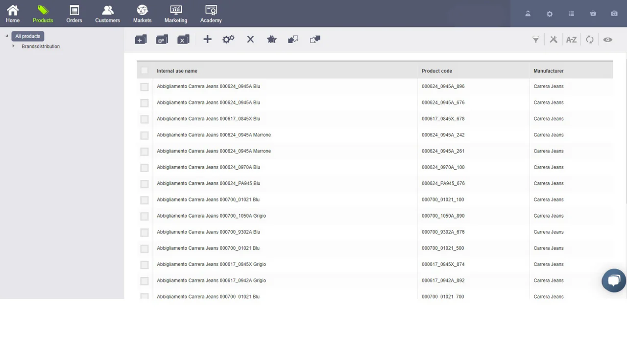Open the Academy section

coord(211,14)
